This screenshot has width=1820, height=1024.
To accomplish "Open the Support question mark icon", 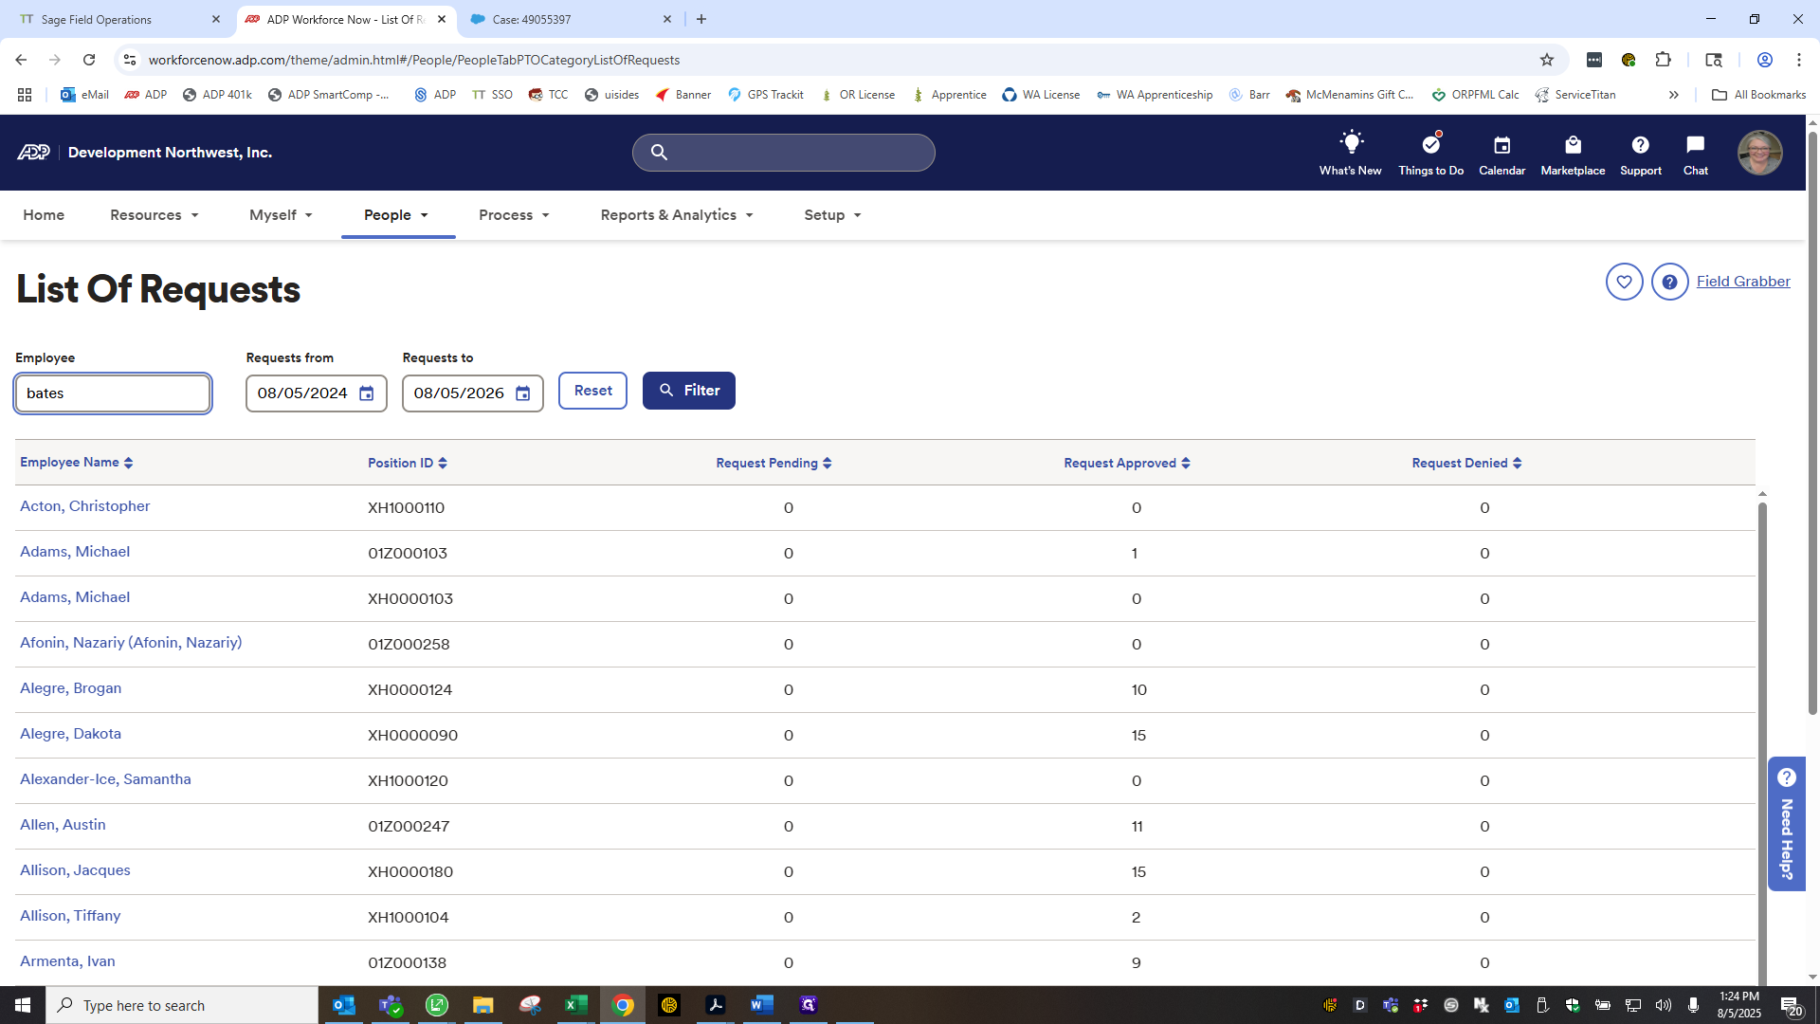I will pyautogui.click(x=1640, y=145).
